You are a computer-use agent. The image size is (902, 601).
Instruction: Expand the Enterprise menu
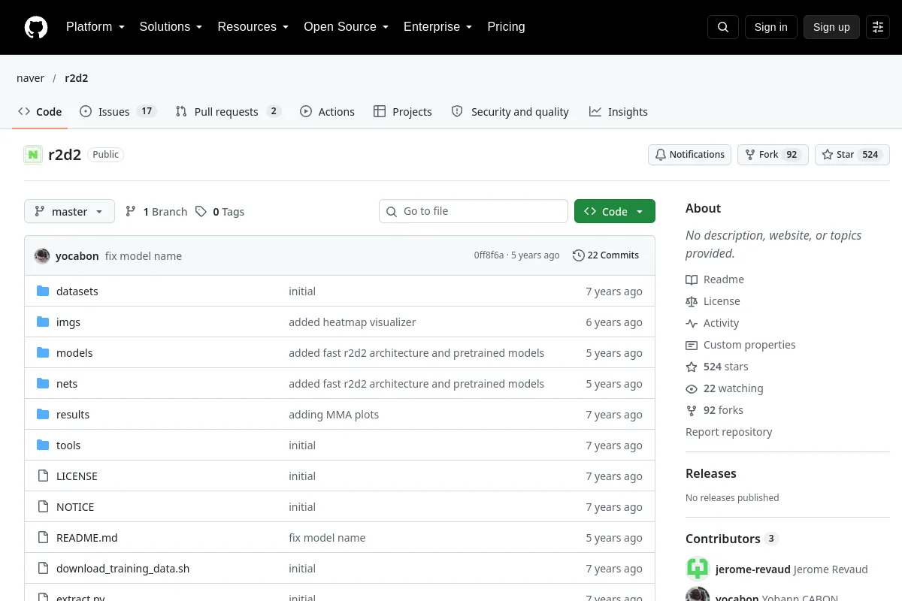[x=437, y=27]
